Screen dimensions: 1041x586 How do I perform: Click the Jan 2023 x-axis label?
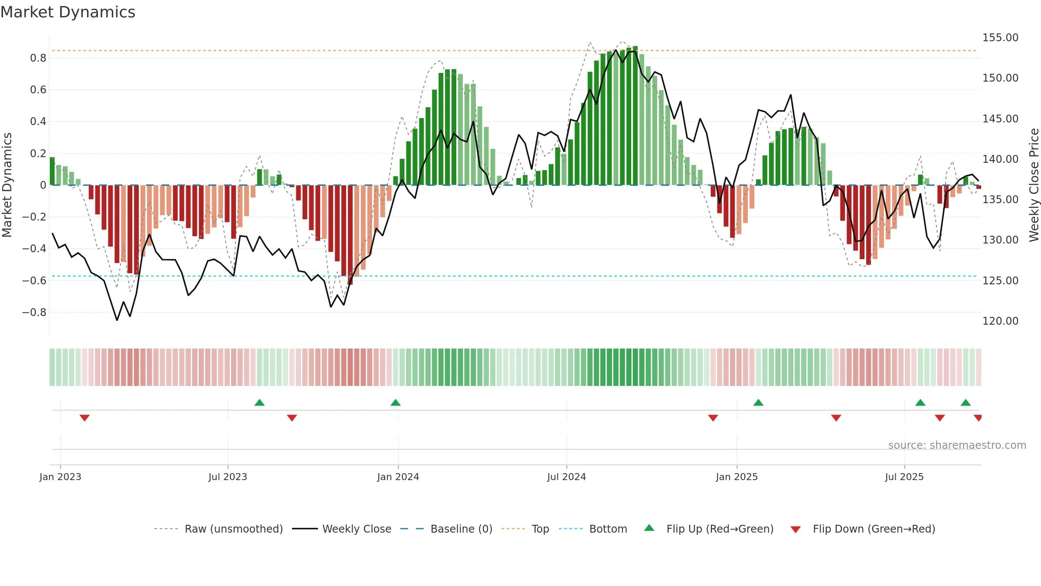tap(60, 477)
